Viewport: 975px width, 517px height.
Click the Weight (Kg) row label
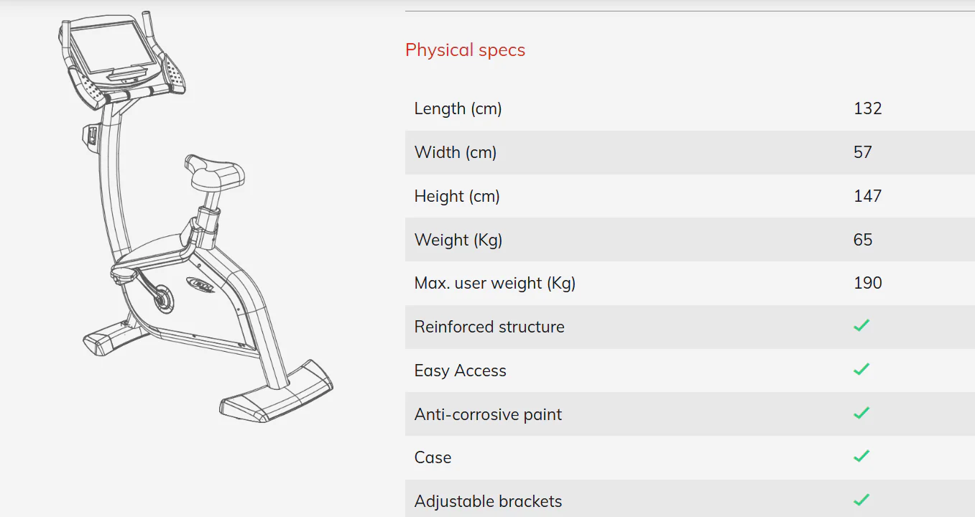458,240
